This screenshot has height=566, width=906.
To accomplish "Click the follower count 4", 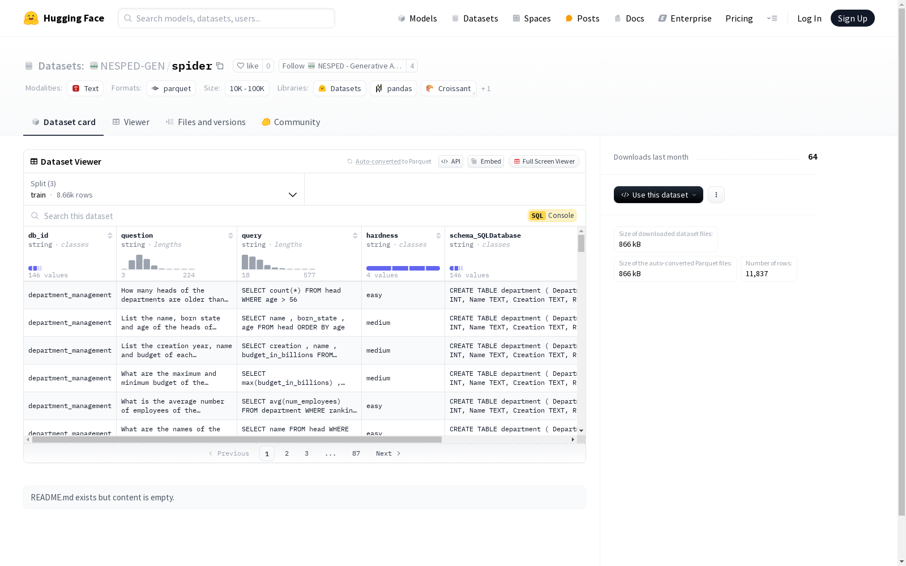I will click(412, 66).
